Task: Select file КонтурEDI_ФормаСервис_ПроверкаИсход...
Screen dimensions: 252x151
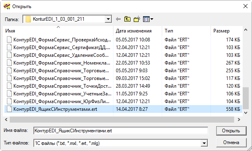Action: 62,40
